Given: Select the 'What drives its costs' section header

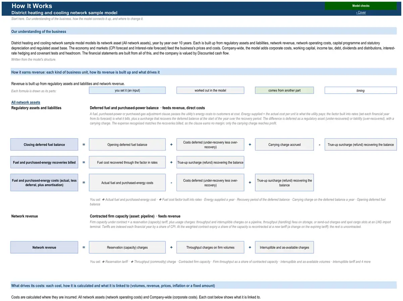Looking at the screenshot, I should click(x=204, y=286).
